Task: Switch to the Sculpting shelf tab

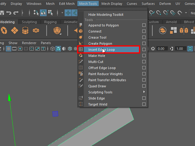Action: point(29,22)
